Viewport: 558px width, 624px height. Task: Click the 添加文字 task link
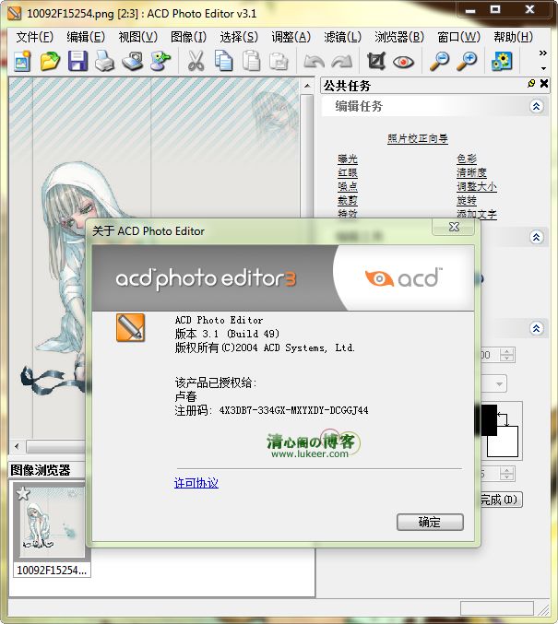477,214
